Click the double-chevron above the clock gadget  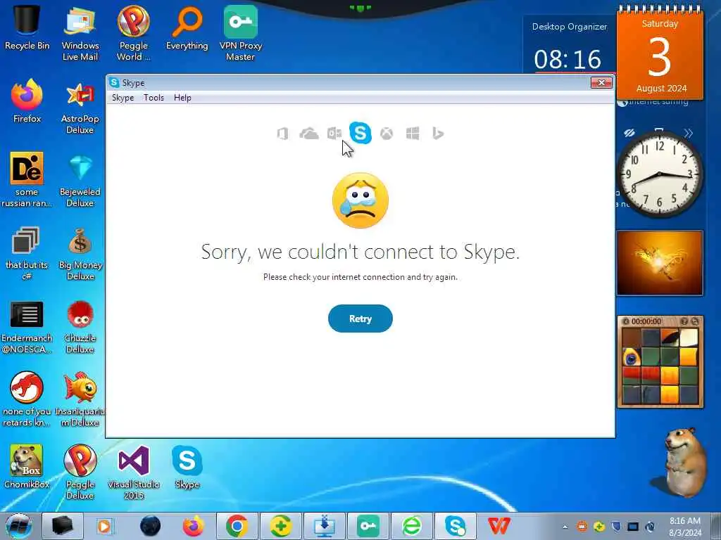pyautogui.click(x=688, y=133)
